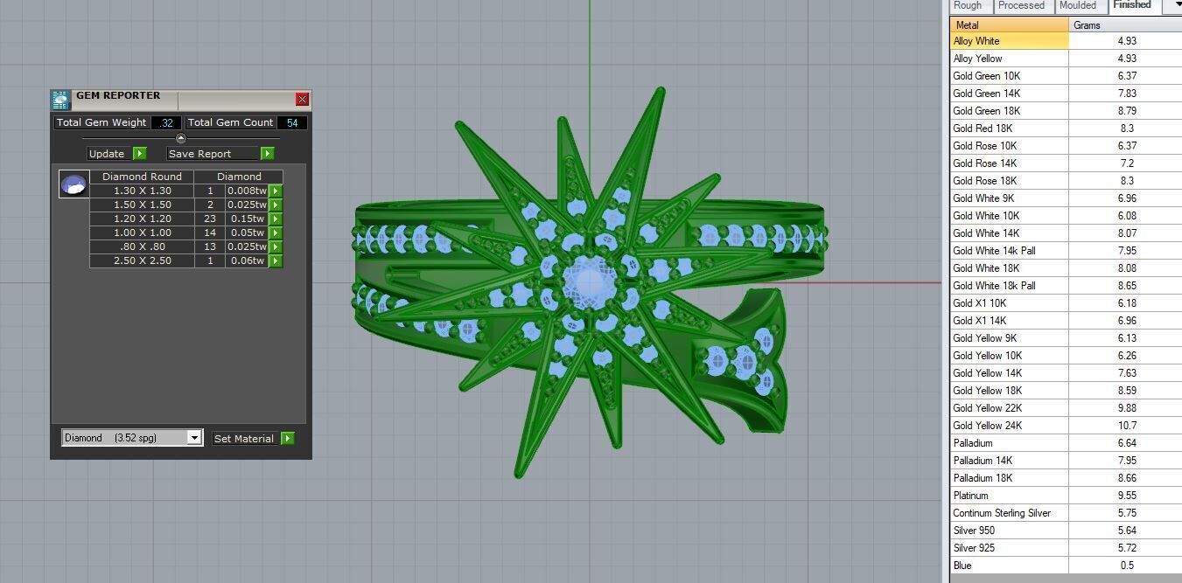Image resolution: width=1182 pixels, height=583 pixels.
Task: Select the Gold Yellow 9K row
Action: [1066, 338]
